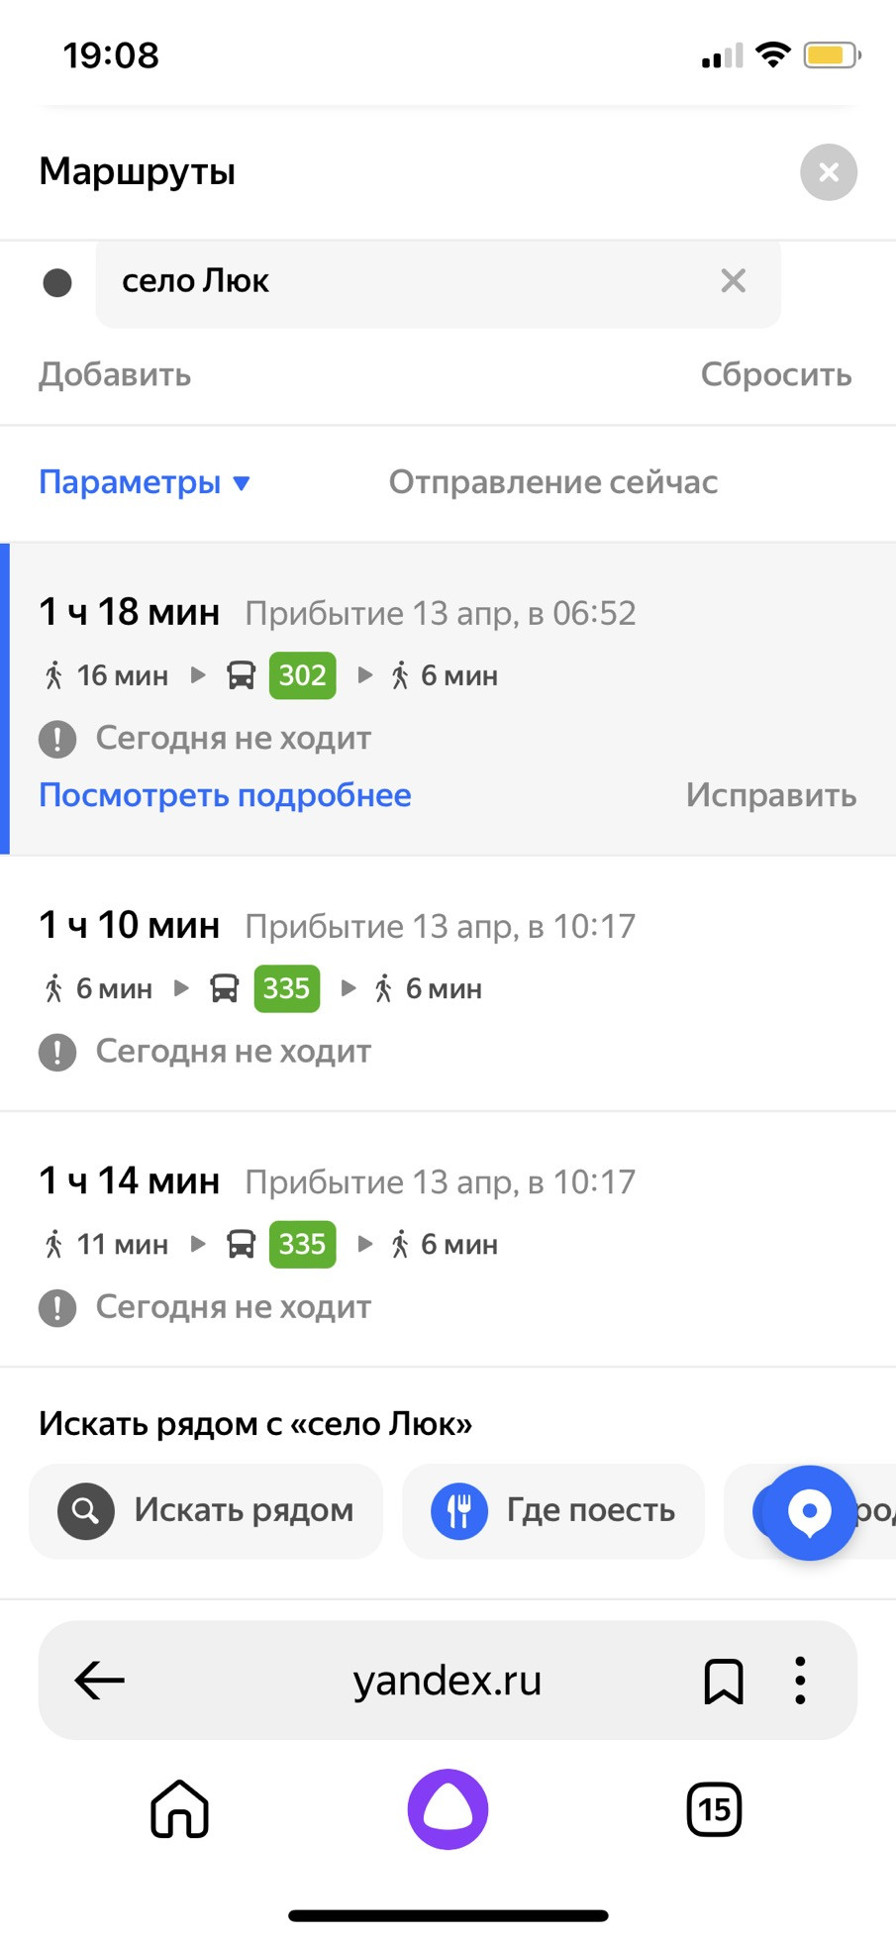Close the Маршруты panel
Screen dimensions: 896x1941
[828, 172]
